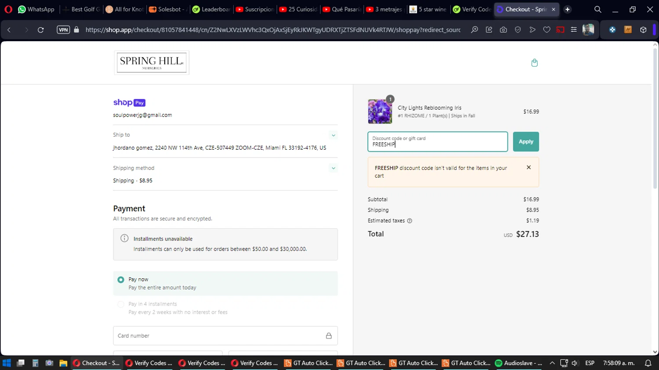Click the Total $27.13 amount
659x370 pixels.
pyautogui.click(x=527, y=234)
